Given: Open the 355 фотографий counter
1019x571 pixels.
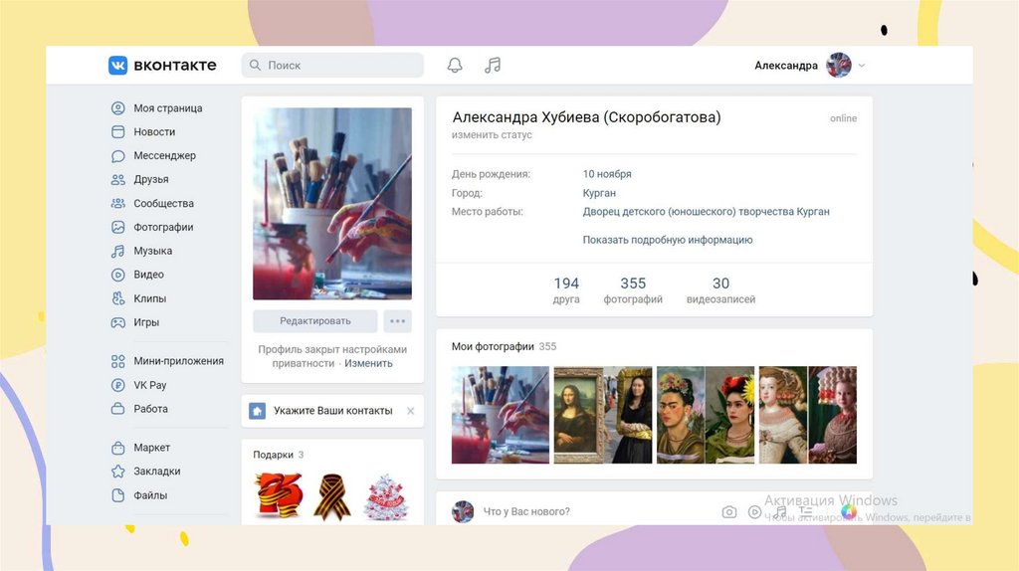Looking at the screenshot, I should (x=633, y=290).
